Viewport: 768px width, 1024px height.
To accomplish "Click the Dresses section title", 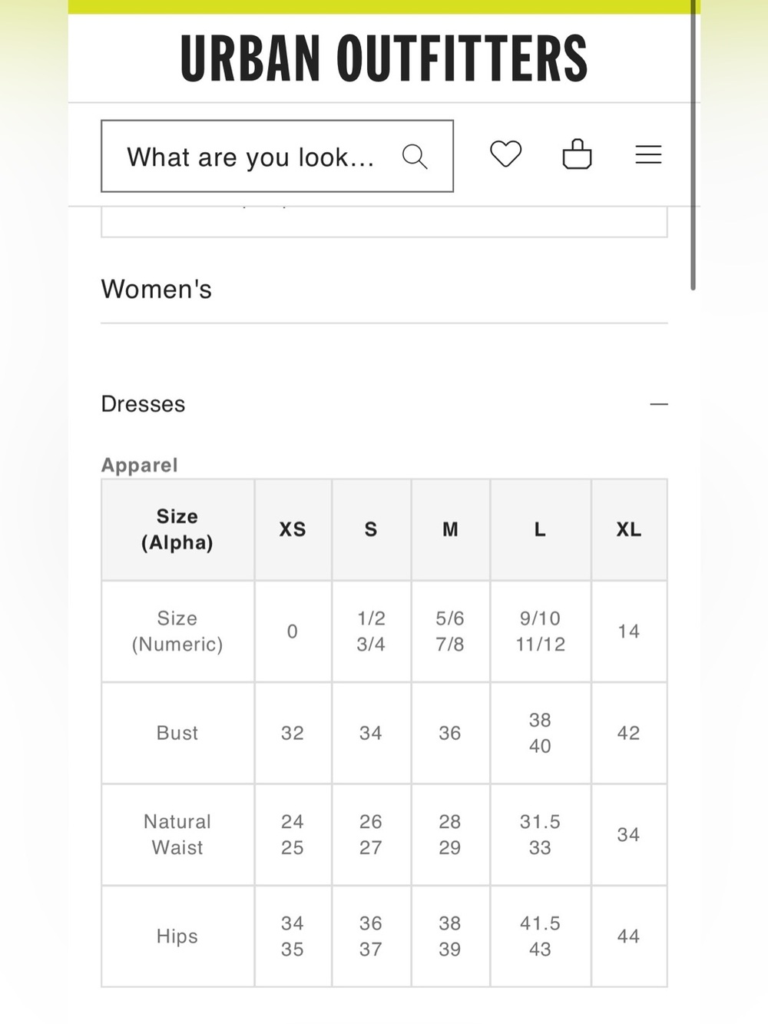I will point(144,404).
